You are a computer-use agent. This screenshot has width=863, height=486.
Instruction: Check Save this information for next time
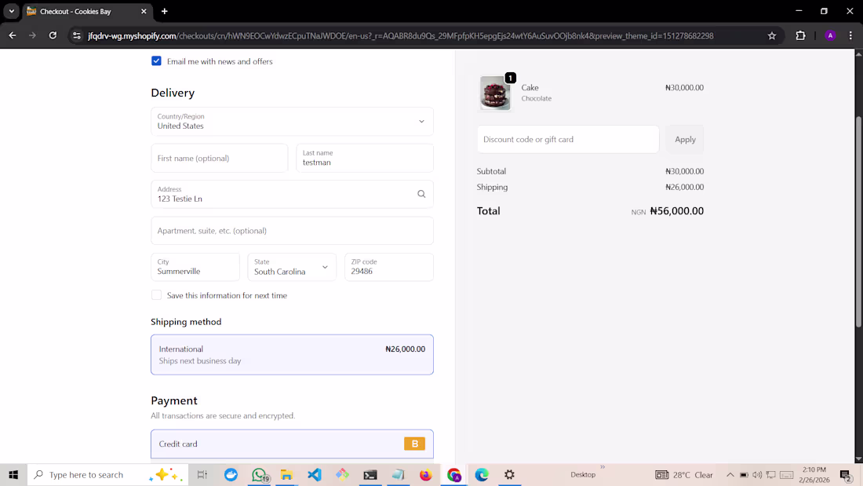[x=156, y=295]
